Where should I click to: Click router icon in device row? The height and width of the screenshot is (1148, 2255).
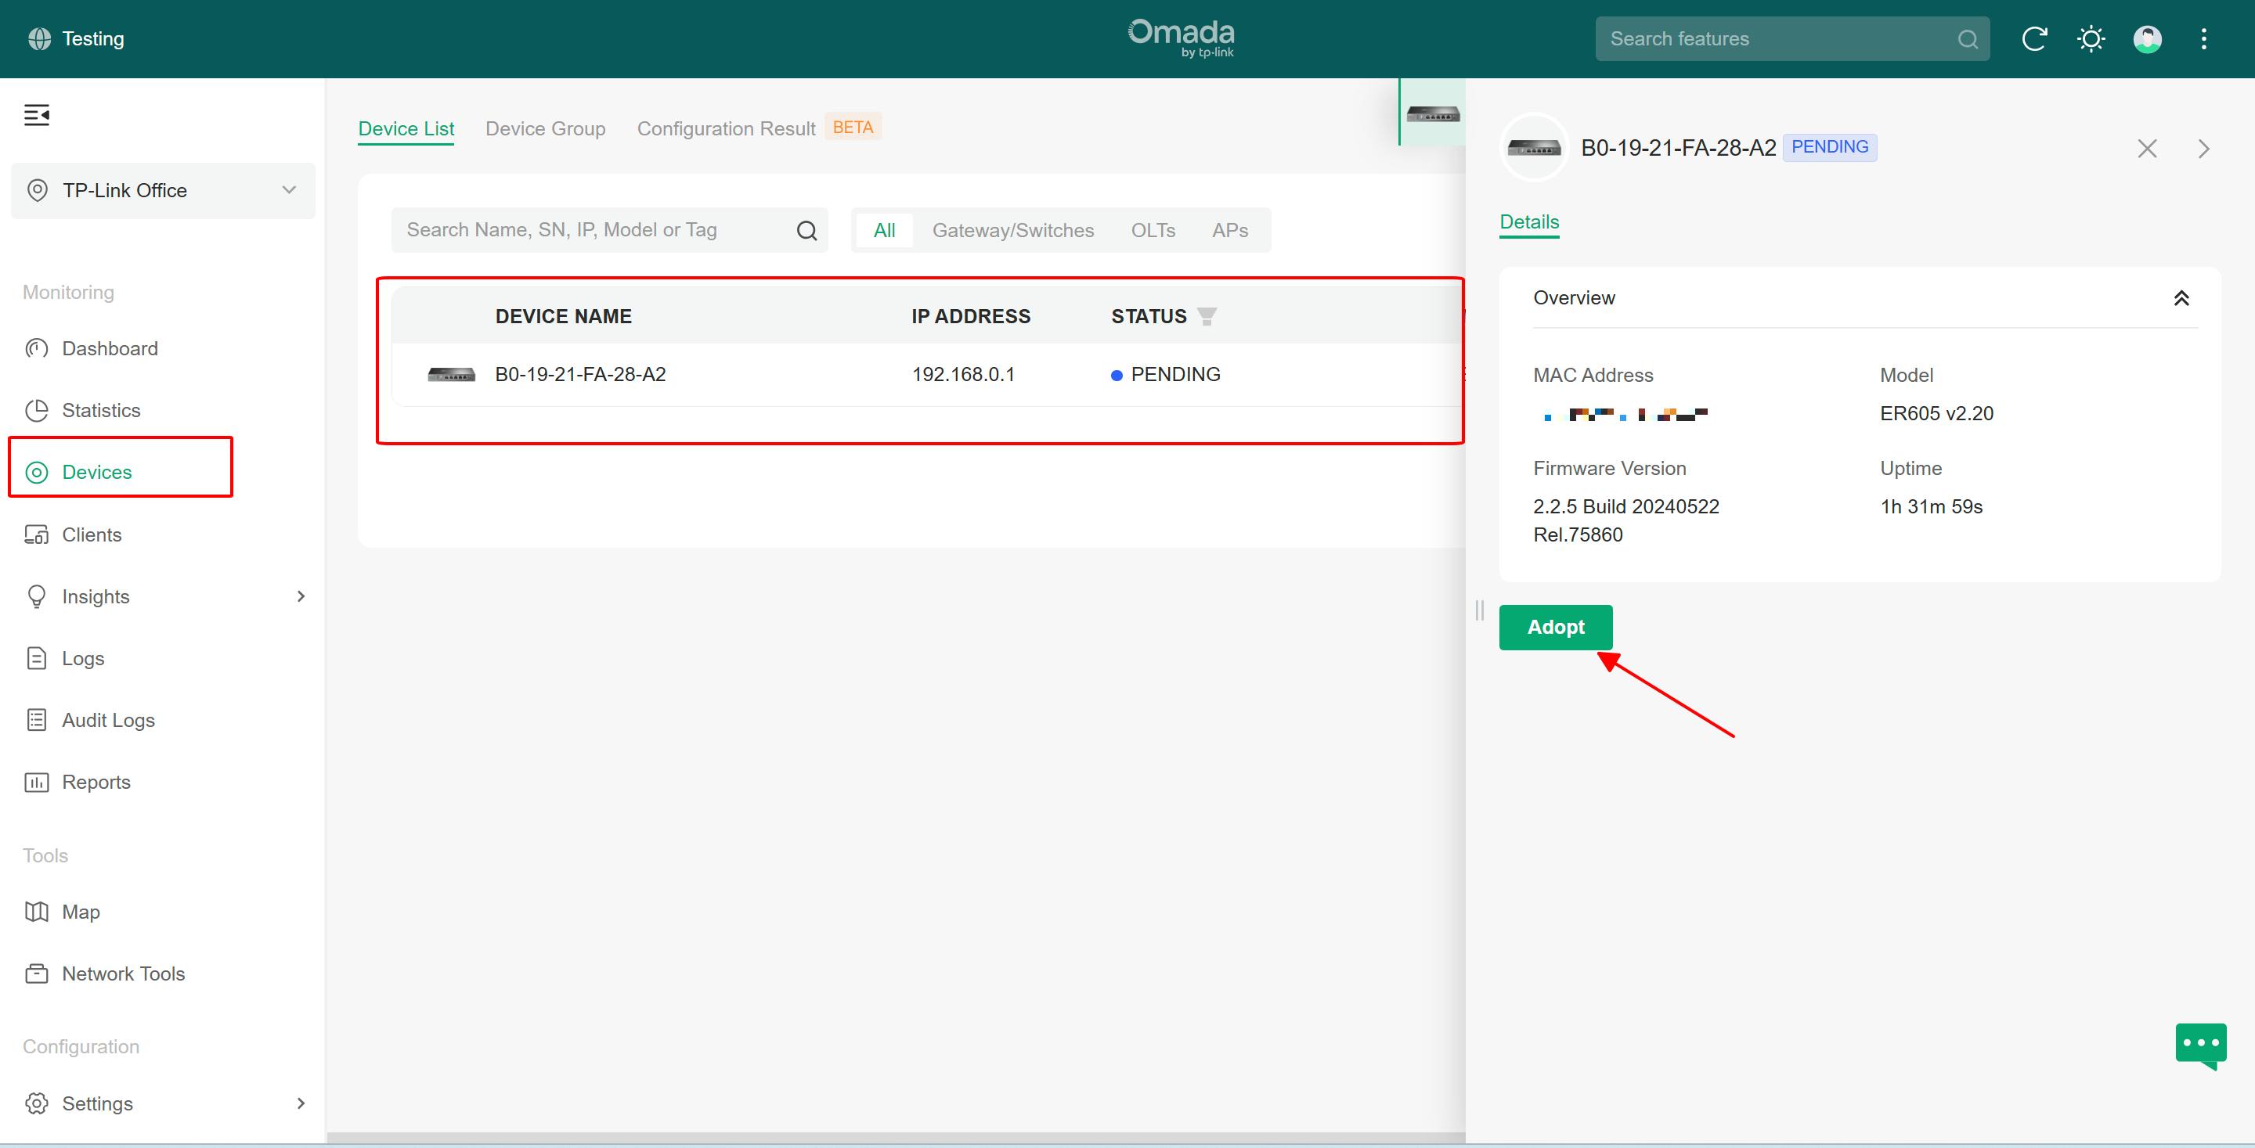(x=451, y=375)
